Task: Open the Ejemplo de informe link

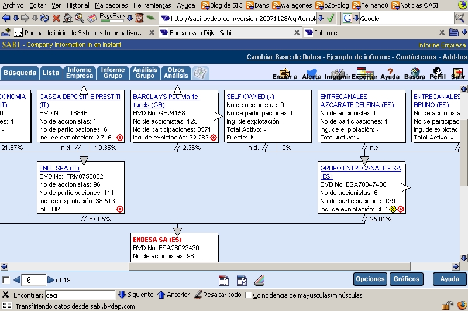Action: [x=358, y=57]
